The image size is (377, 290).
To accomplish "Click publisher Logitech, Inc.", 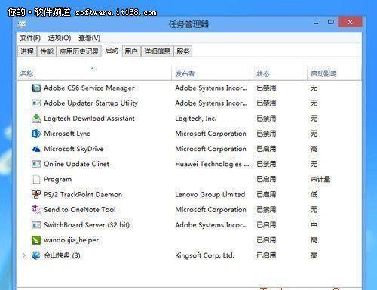I will (196, 119).
